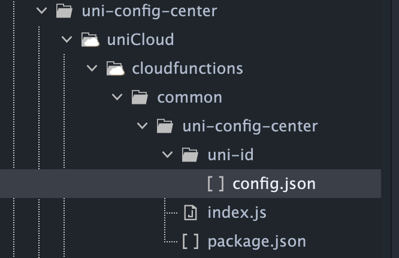The height and width of the screenshot is (258, 399).
Task: Collapse the common folder chevron
Action: [117, 97]
